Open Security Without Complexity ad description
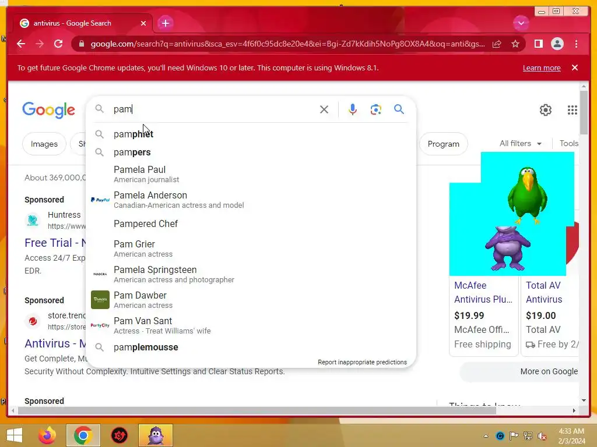 [x=154, y=371]
